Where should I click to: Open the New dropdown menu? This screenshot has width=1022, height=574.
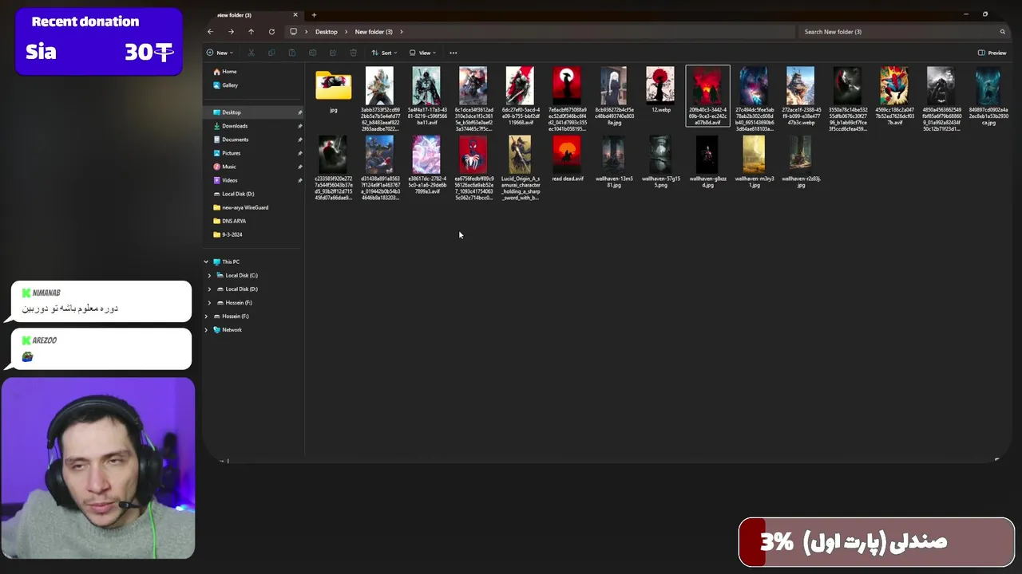point(218,53)
